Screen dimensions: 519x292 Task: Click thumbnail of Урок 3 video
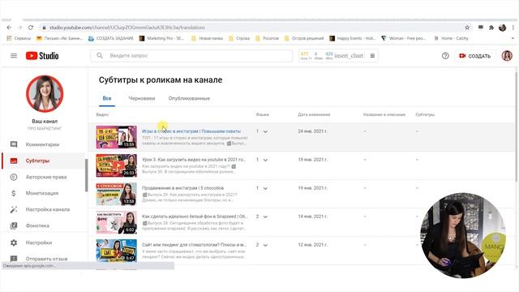116,165
